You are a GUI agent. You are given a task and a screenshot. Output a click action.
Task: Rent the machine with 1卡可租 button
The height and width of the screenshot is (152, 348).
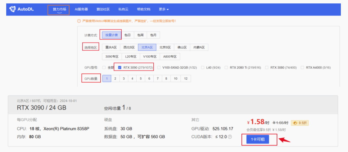(258, 140)
